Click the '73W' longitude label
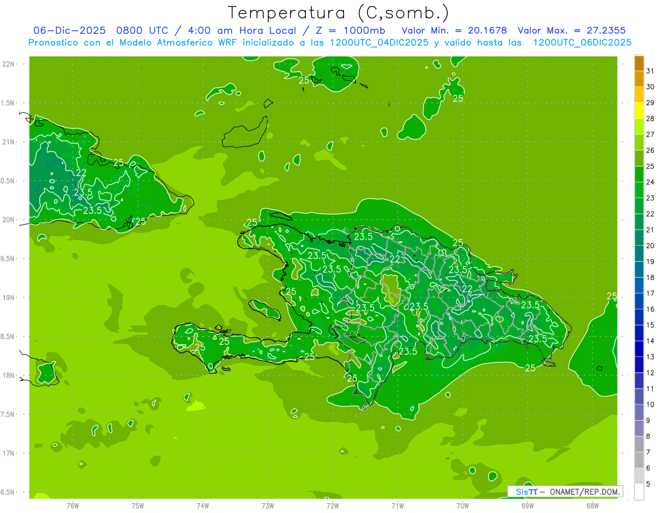The width and height of the screenshot is (665, 513). 268,505
